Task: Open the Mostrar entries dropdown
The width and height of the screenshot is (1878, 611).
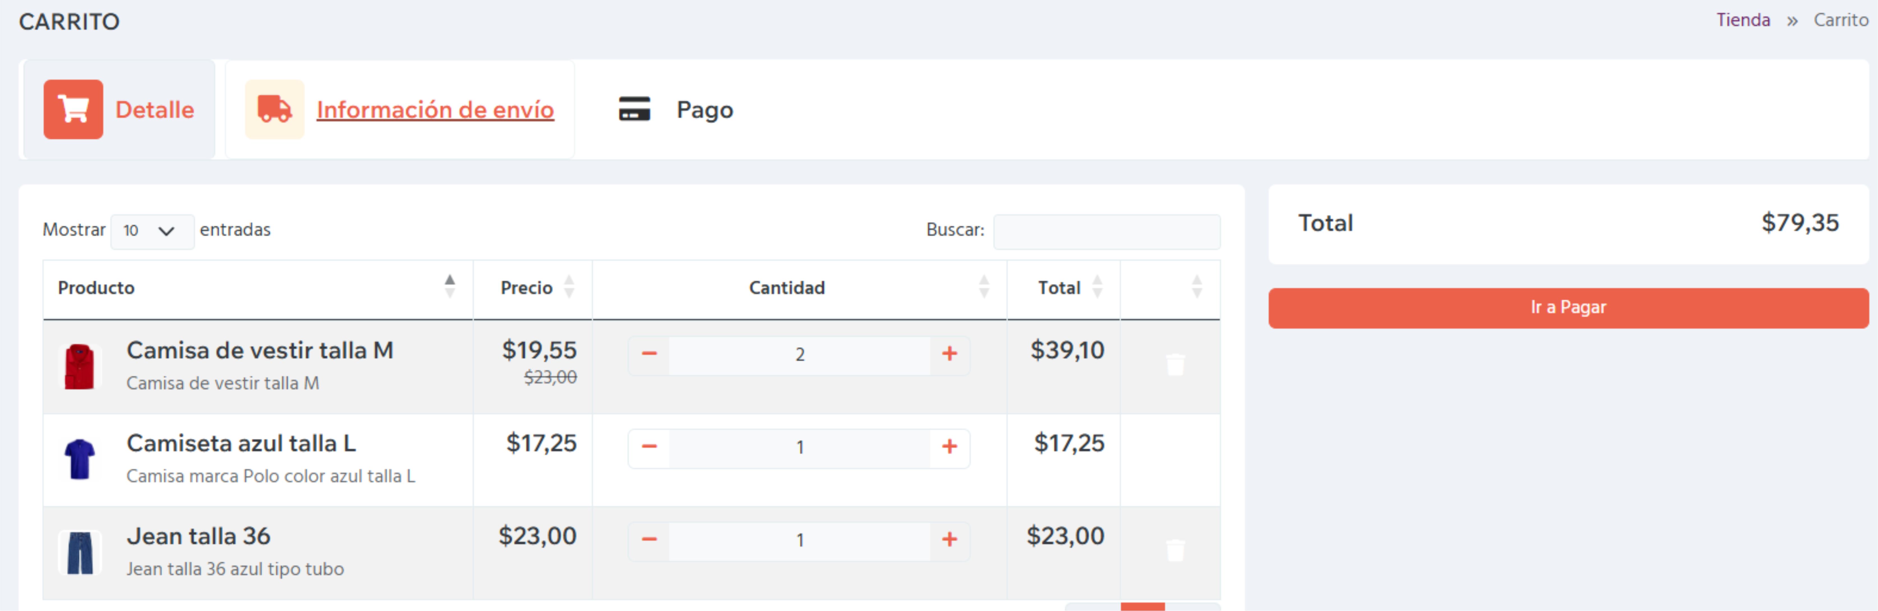Action: coord(152,231)
